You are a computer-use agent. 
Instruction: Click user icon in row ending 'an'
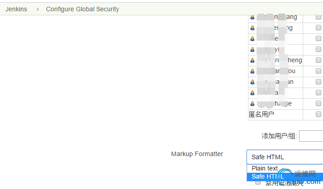[253, 82]
